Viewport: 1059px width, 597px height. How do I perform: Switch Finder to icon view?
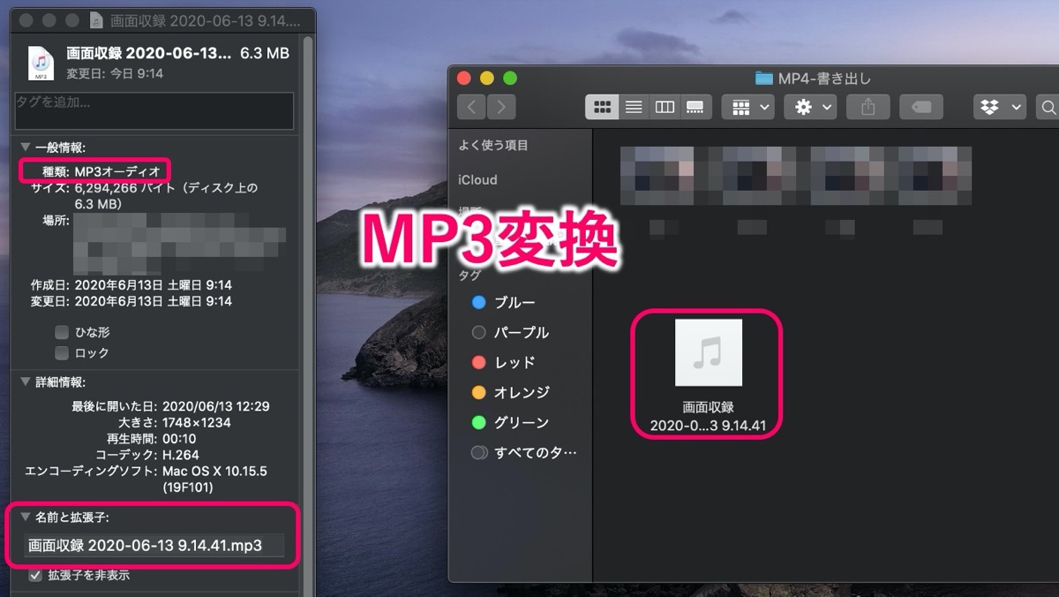(602, 108)
